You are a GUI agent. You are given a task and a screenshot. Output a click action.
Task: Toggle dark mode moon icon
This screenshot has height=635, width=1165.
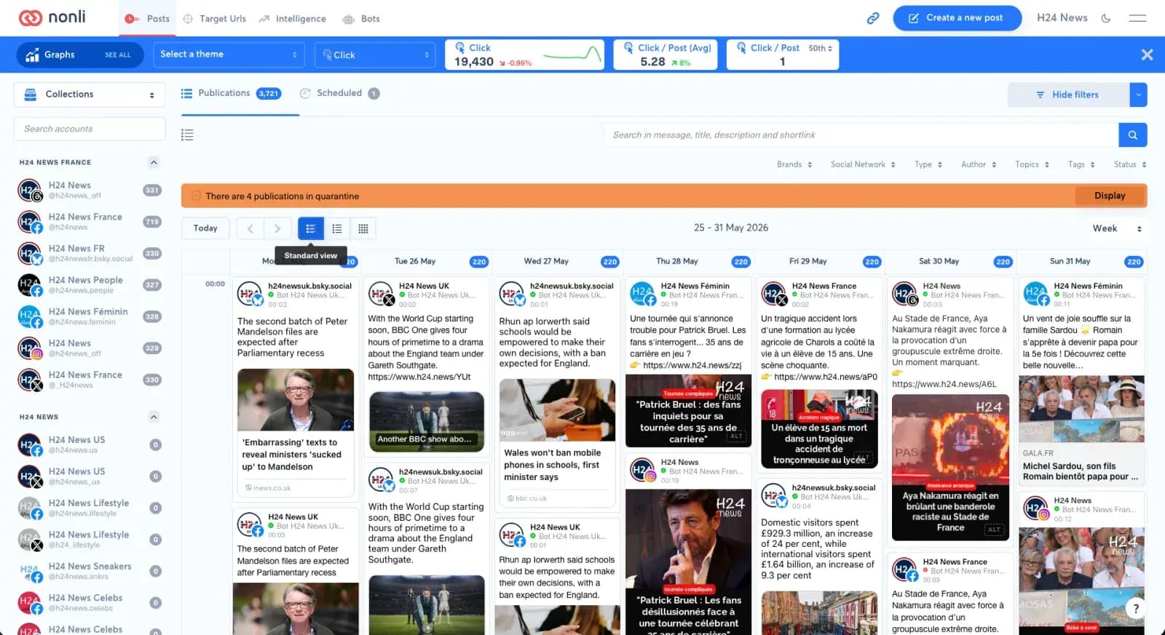tap(1105, 18)
